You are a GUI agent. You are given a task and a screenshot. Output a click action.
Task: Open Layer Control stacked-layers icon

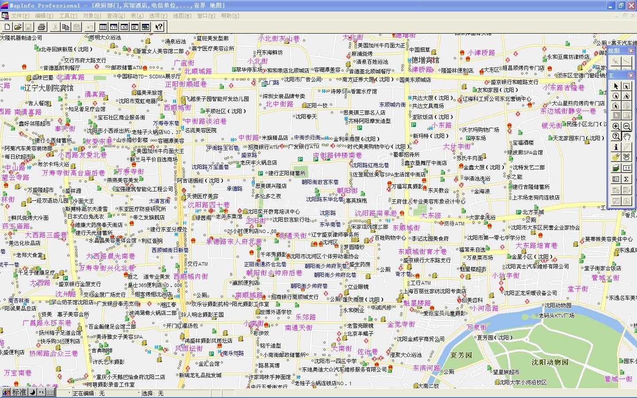(616, 168)
